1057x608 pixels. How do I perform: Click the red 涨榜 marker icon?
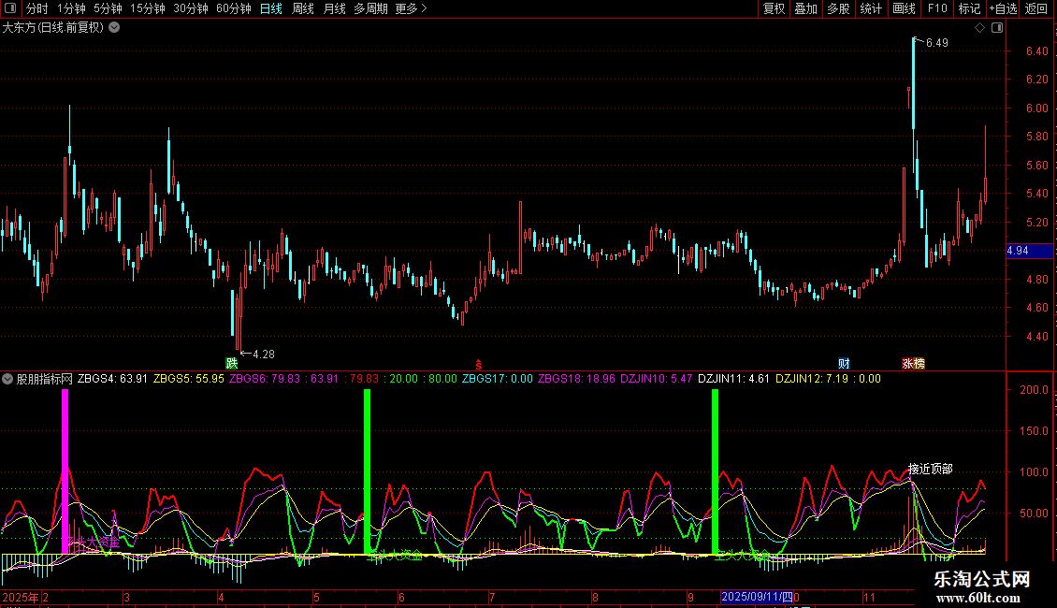(x=913, y=363)
